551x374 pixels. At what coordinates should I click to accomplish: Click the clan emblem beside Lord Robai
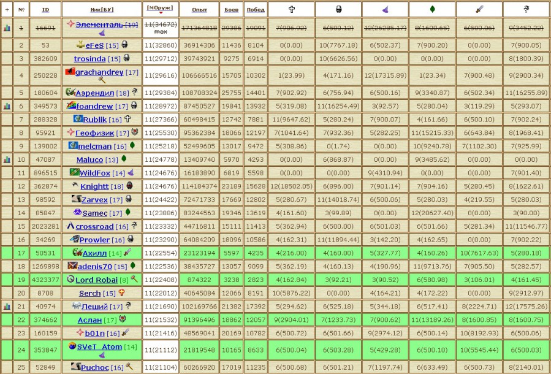click(70, 279)
